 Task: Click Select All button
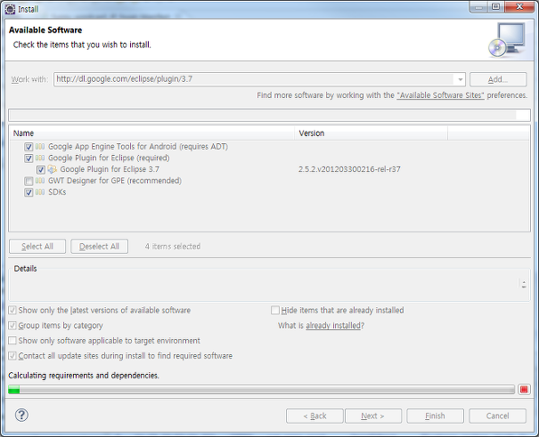coord(37,247)
